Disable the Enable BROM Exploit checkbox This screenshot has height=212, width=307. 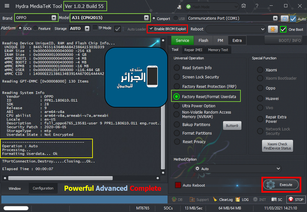151,29
